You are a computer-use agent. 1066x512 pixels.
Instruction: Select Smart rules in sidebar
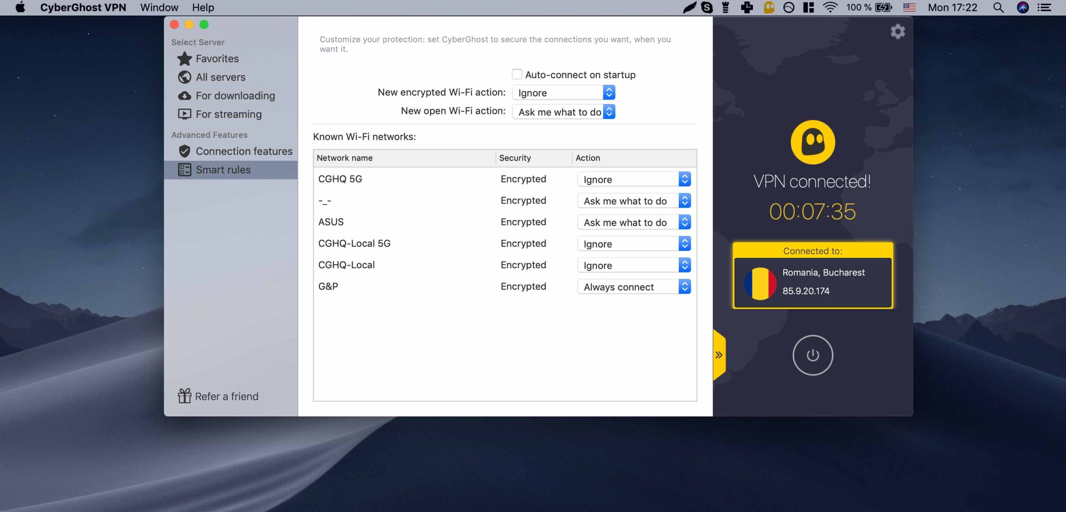click(223, 170)
